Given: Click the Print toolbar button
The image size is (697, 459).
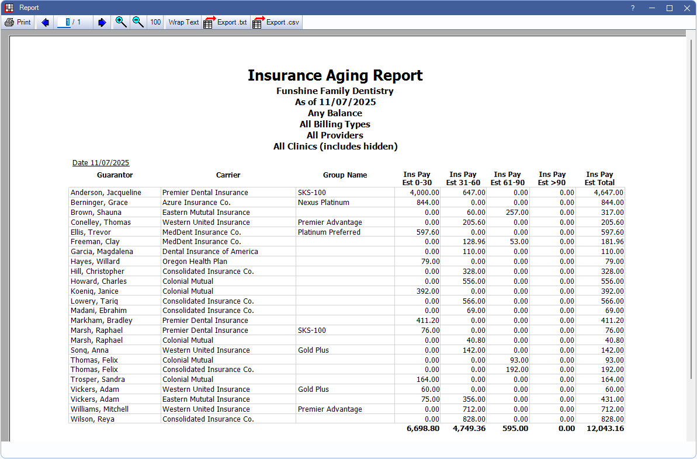Looking at the screenshot, I should (18, 22).
